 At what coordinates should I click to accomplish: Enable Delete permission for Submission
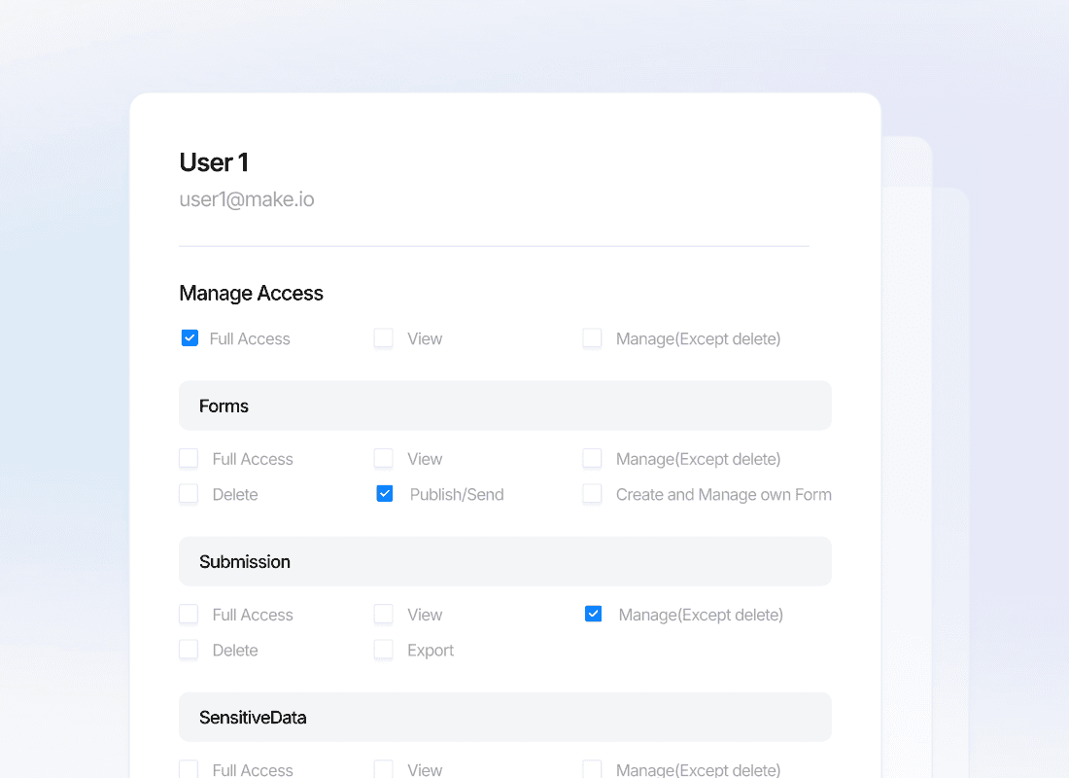pos(189,650)
